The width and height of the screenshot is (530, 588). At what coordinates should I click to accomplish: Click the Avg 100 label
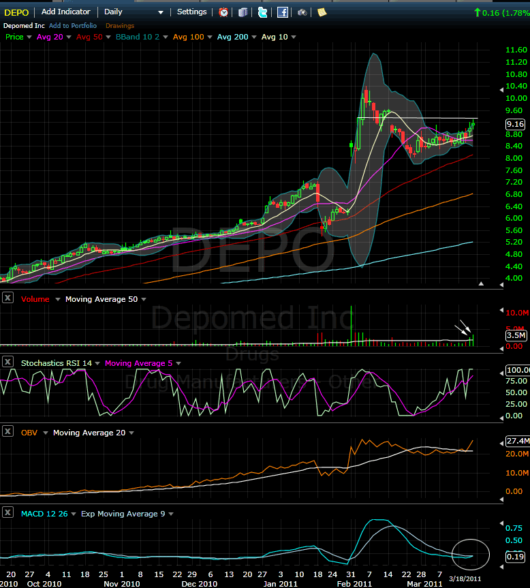point(189,37)
